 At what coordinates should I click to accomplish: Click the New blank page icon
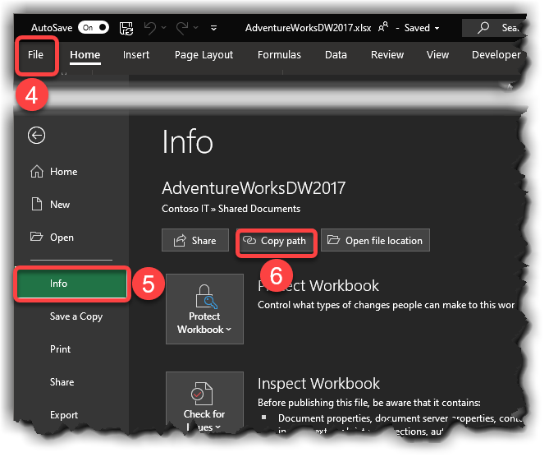pos(37,204)
